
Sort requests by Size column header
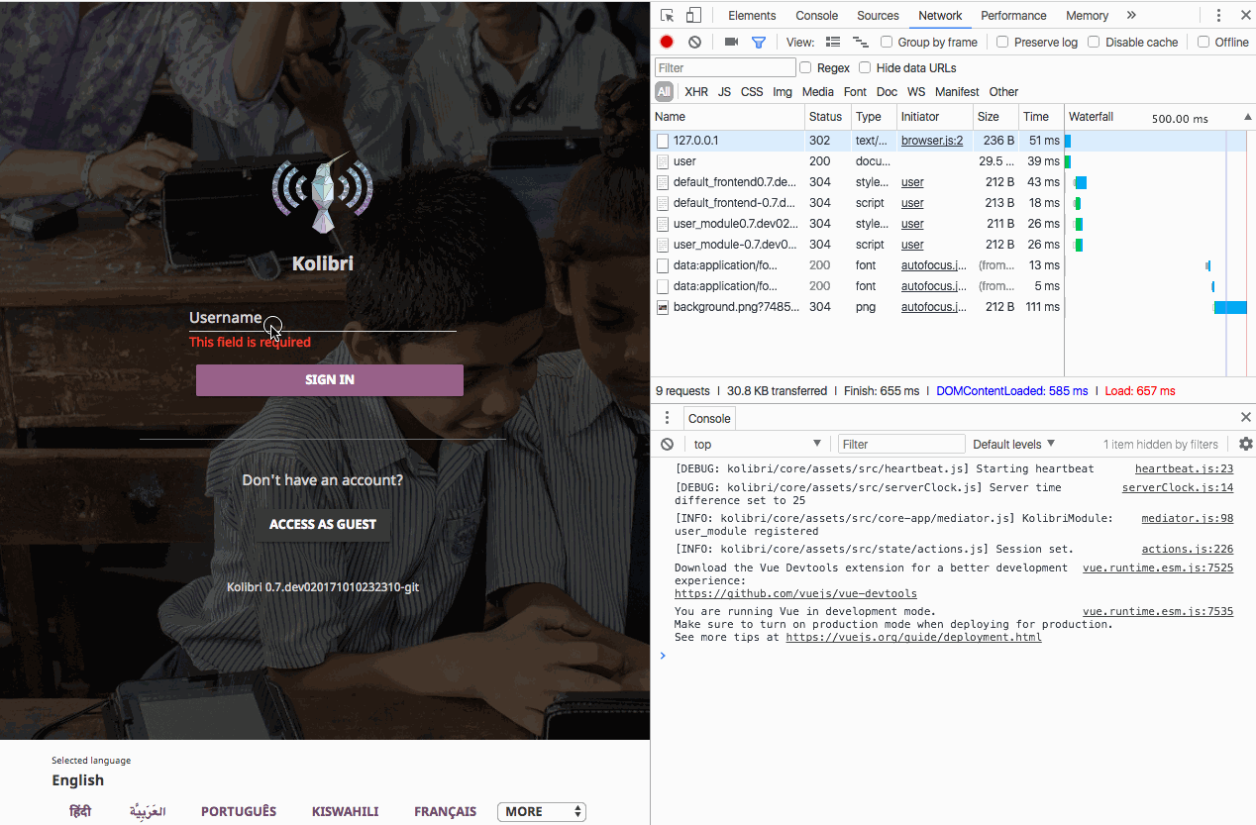(x=995, y=117)
